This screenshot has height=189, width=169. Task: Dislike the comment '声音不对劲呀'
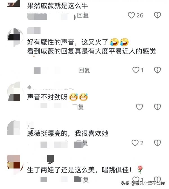click(157, 107)
